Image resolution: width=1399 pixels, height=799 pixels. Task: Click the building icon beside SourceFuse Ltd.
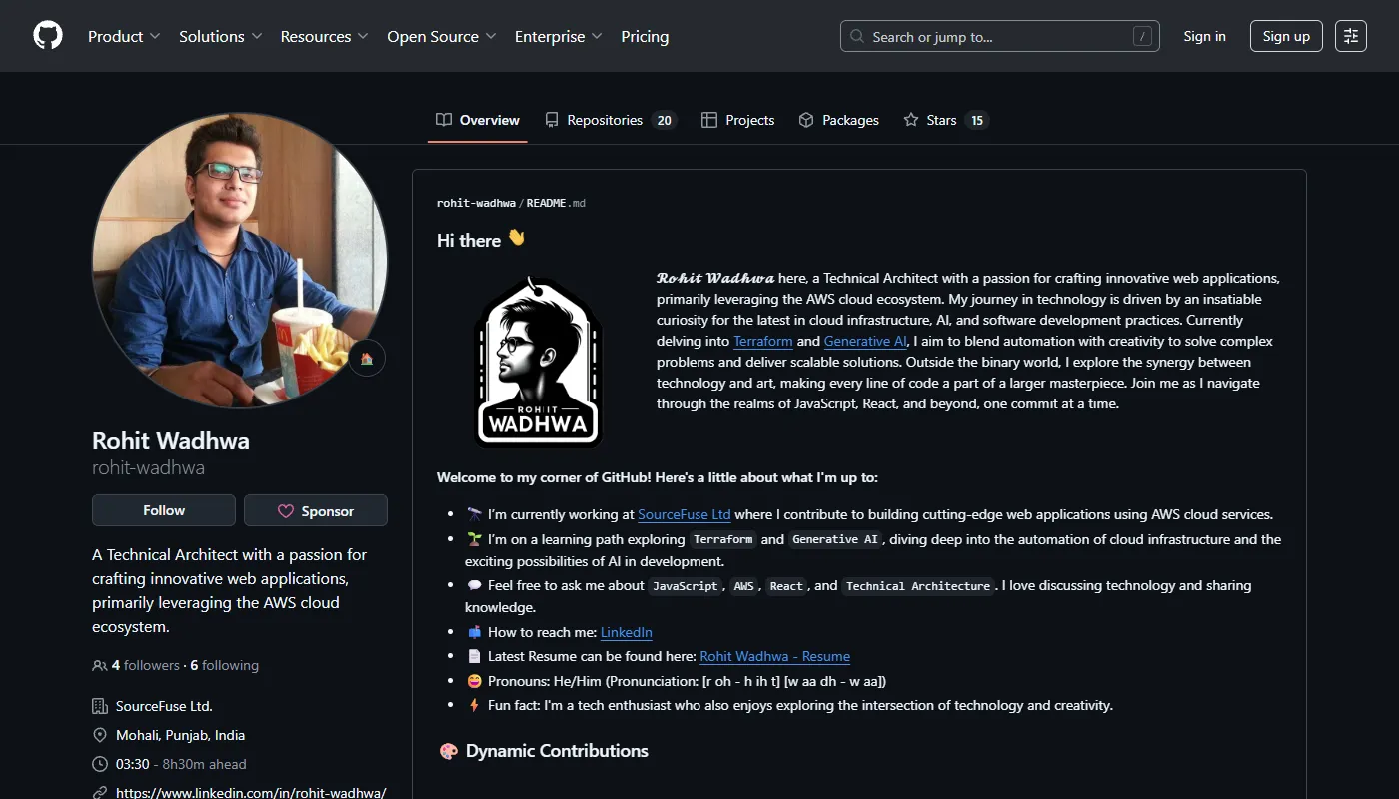coord(100,706)
